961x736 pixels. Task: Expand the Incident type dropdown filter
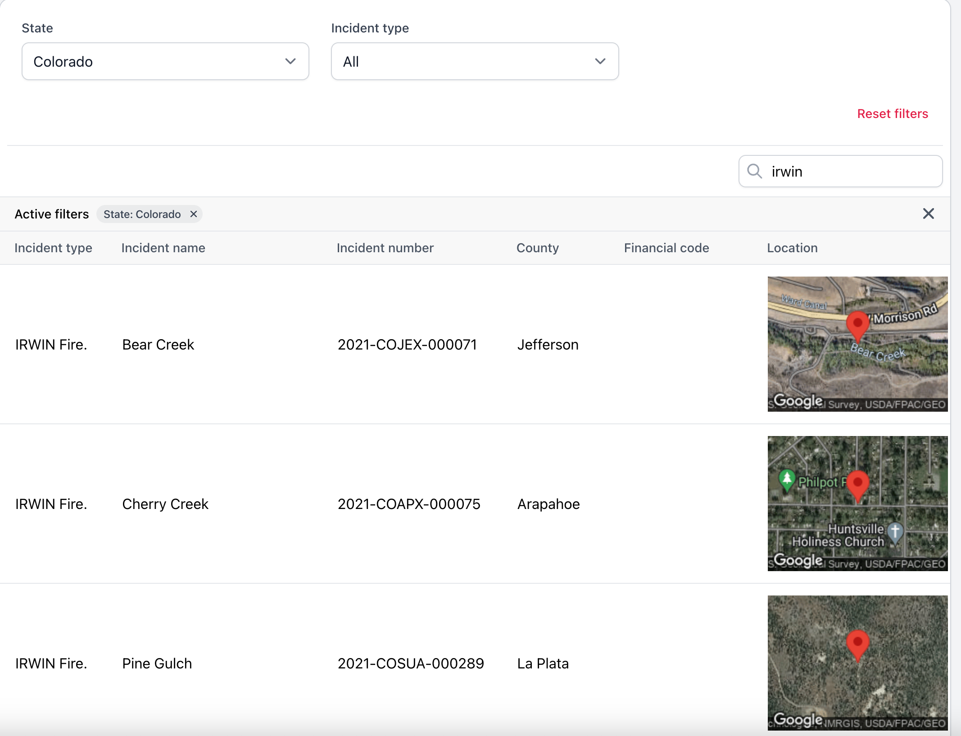click(x=476, y=61)
